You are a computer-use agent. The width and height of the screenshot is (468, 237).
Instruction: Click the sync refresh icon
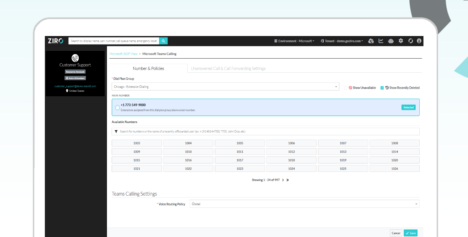pyautogui.click(x=411, y=41)
